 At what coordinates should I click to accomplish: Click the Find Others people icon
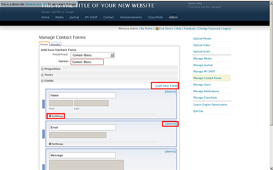click(x=157, y=28)
